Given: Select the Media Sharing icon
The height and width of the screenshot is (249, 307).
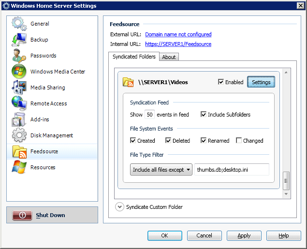Looking at the screenshot, I should click(19, 88).
